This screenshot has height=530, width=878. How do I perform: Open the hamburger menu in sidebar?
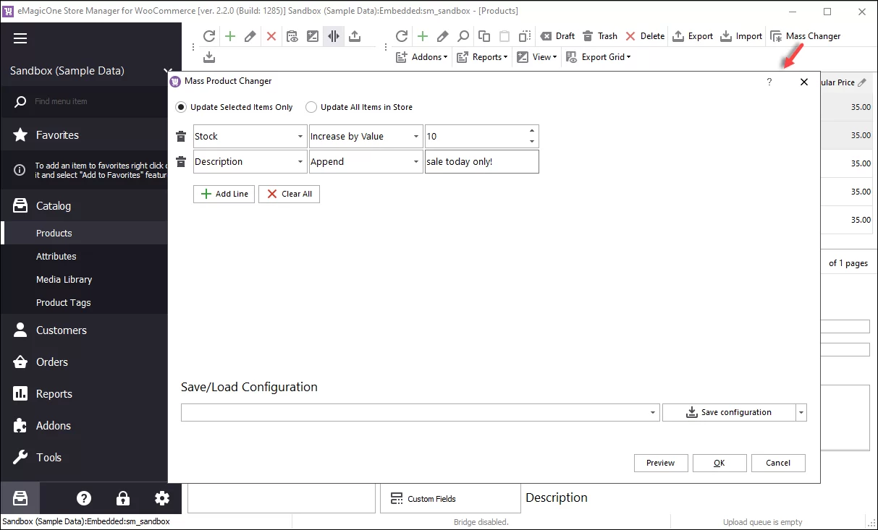click(20, 39)
